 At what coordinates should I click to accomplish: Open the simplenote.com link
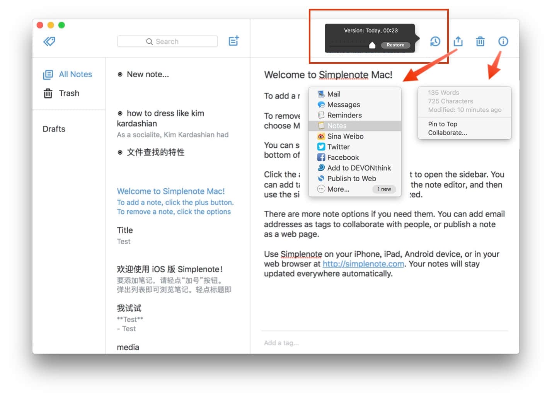click(x=363, y=264)
